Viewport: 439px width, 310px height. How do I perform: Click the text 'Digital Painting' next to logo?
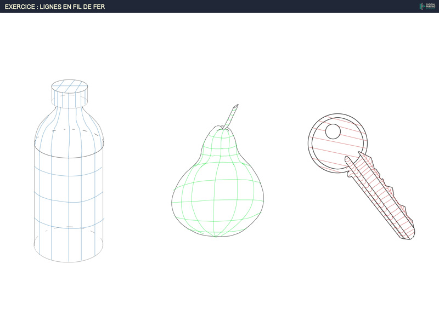431,6
